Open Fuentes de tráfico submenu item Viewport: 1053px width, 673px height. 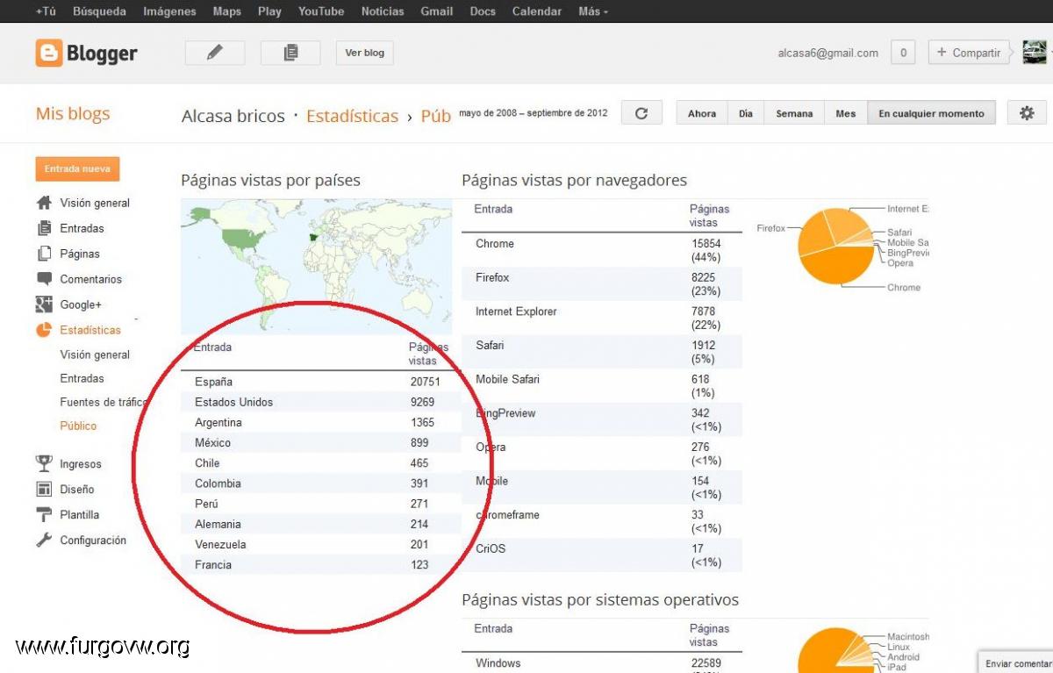(x=104, y=402)
